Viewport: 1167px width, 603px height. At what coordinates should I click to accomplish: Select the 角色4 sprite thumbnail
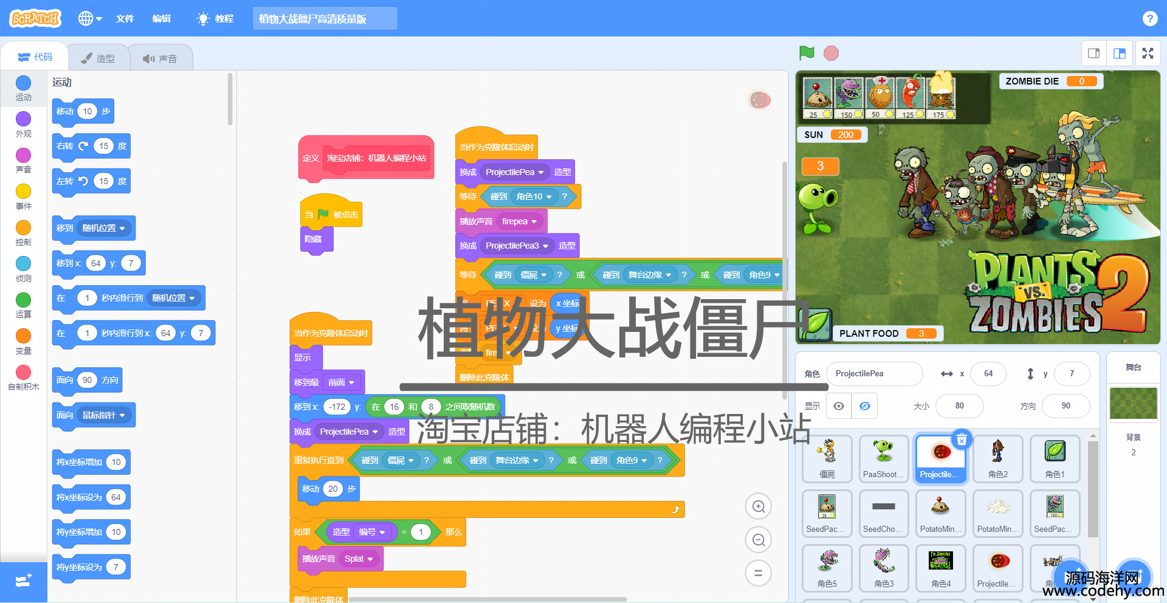tap(941, 568)
